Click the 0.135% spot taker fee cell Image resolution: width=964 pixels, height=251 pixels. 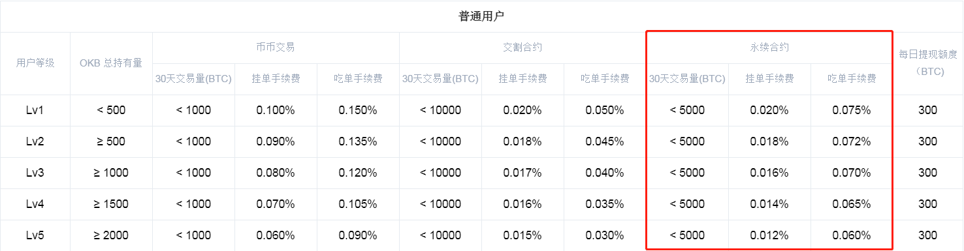[358, 141]
